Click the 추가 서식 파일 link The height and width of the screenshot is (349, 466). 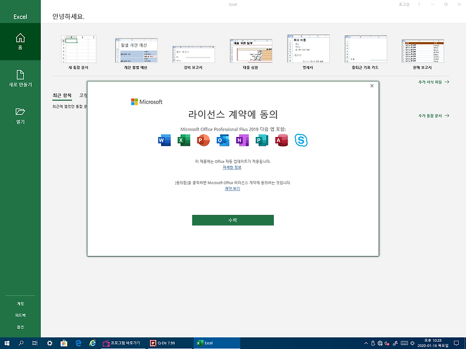pos(434,82)
